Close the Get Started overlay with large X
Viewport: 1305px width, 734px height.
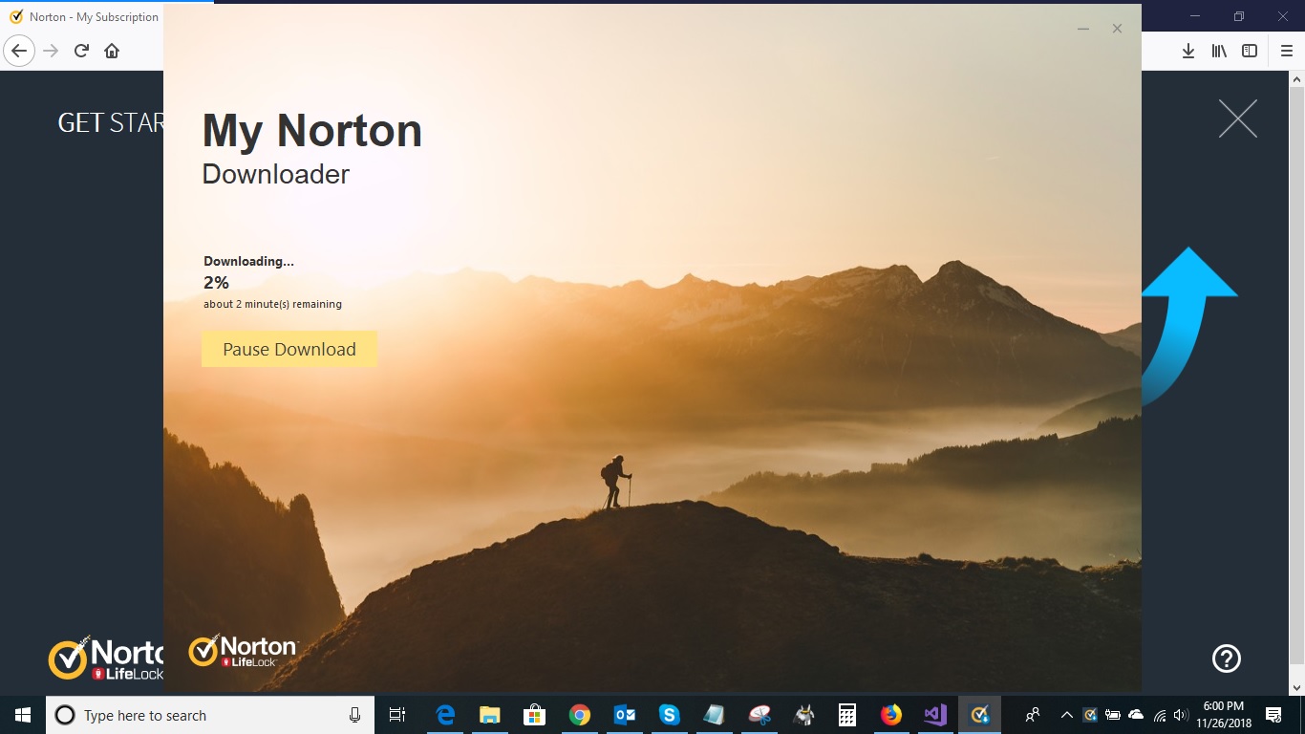click(x=1238, y=119)
